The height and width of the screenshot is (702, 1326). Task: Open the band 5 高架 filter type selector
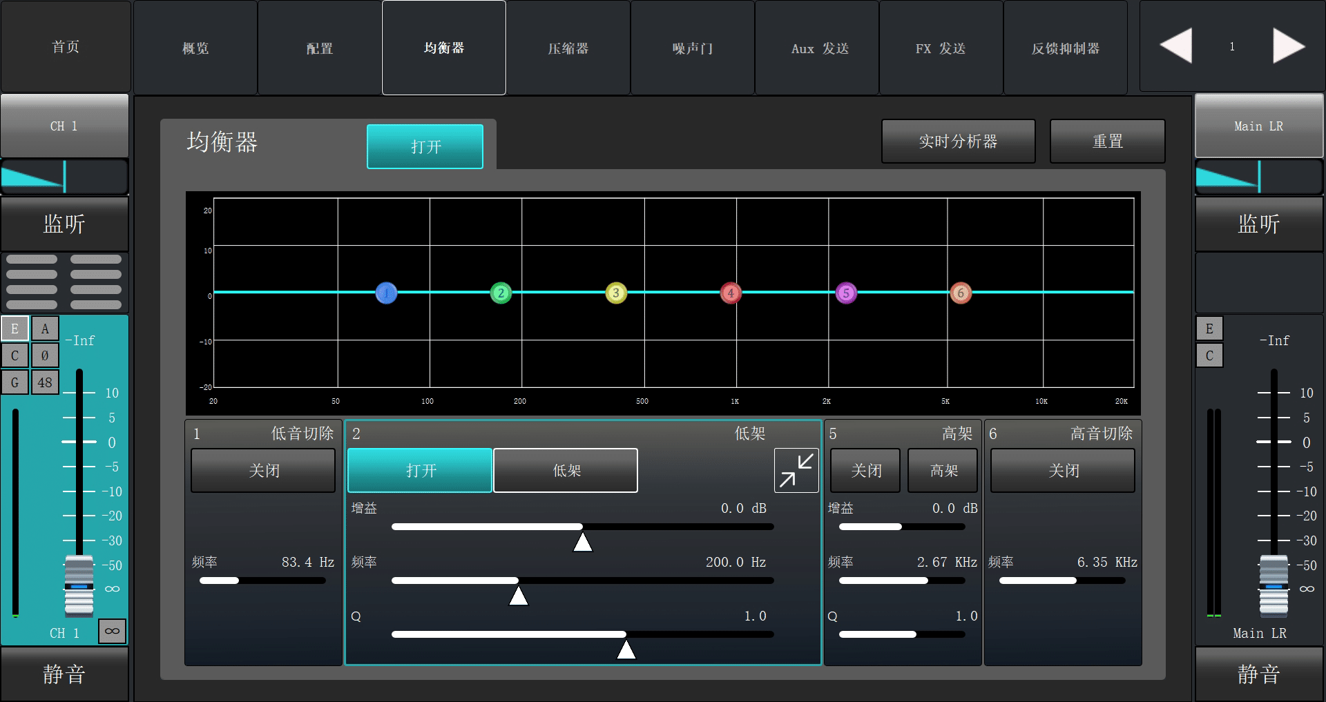tap(943, 470)
